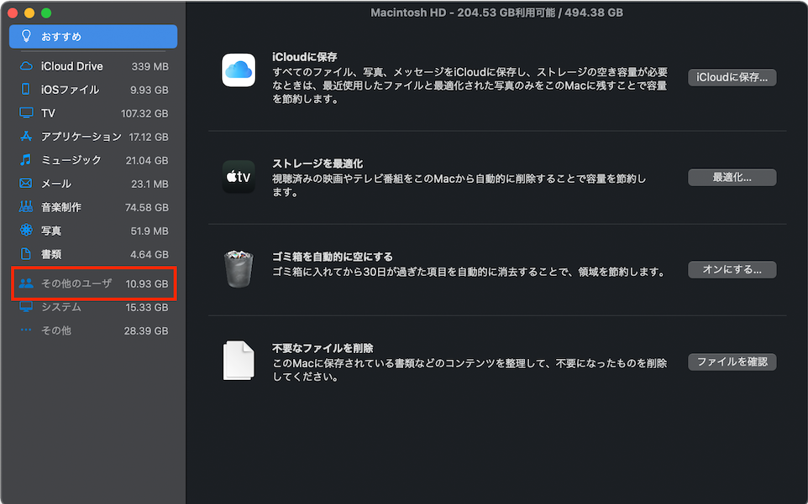
Task: Click the iCloud app icon in recommendations
Action: (x=239, y=70)
